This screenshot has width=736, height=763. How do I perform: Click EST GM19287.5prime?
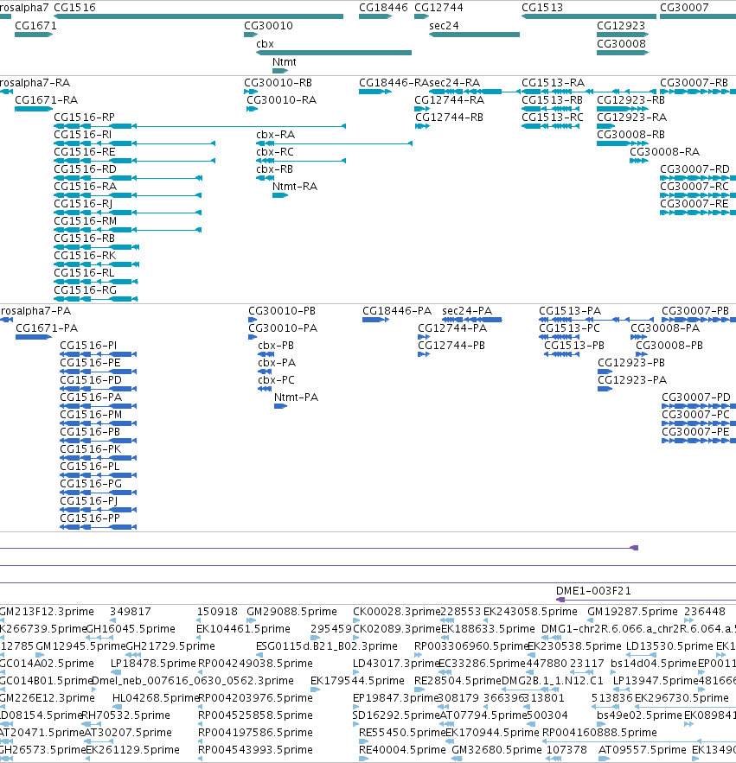coord(633,612)
